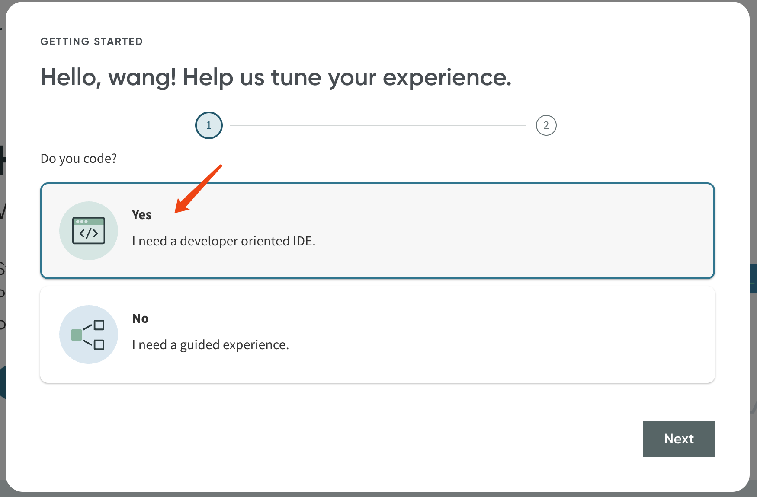Click the code window icon beside Yes

[89, 231]
